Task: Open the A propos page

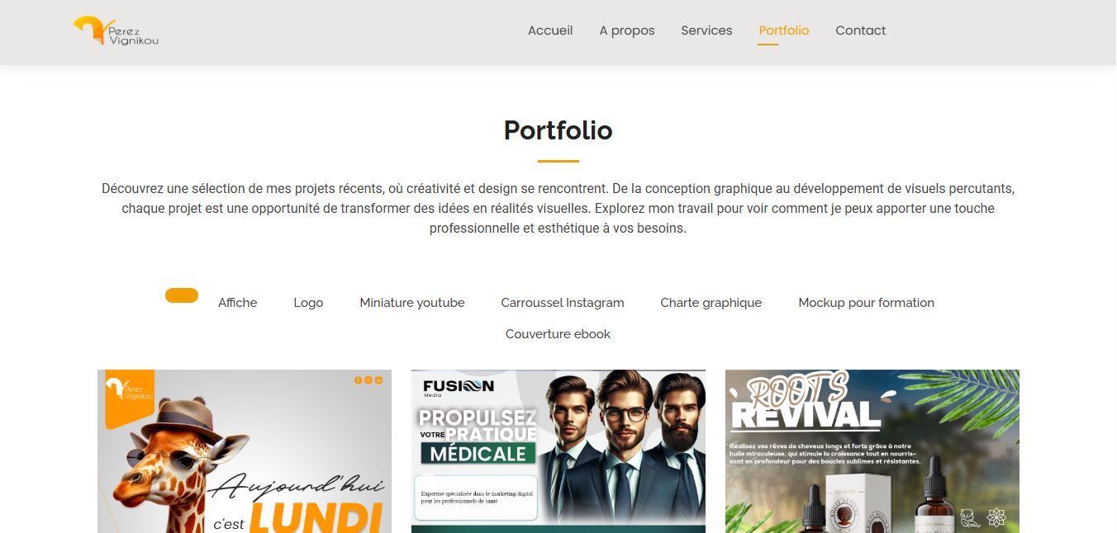Action: [627, 31]
